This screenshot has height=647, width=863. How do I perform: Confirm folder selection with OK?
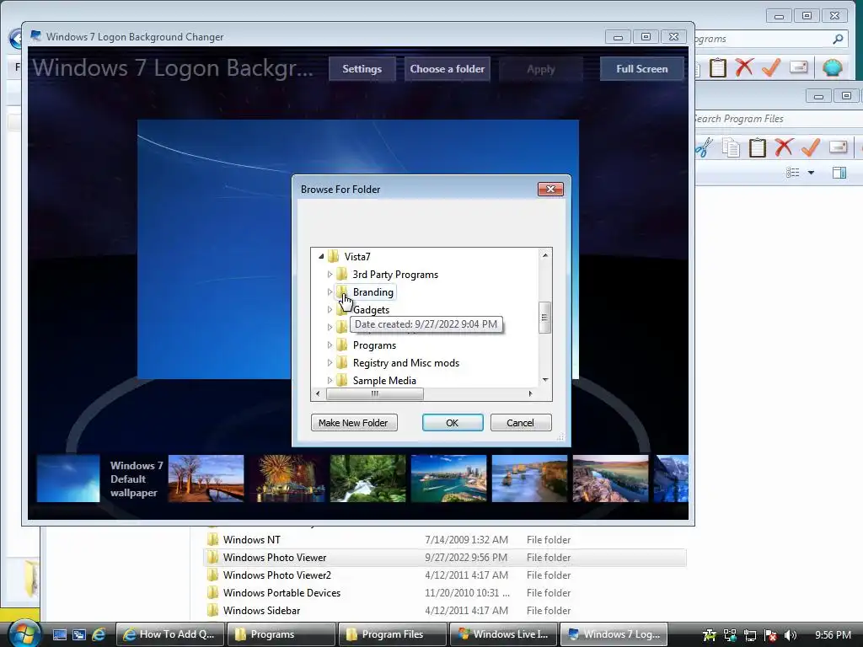pyautogui.click(x=453, y=423)
